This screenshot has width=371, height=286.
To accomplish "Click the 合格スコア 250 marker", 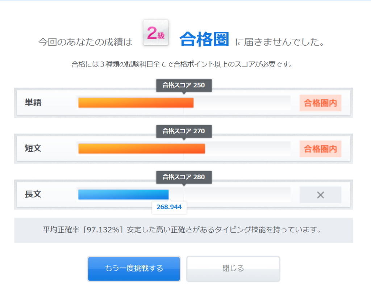I will pos(184,85).
